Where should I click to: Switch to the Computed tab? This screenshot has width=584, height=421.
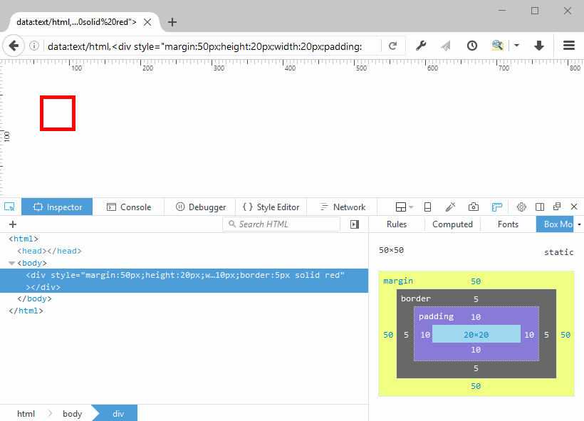tap(452, 224)
